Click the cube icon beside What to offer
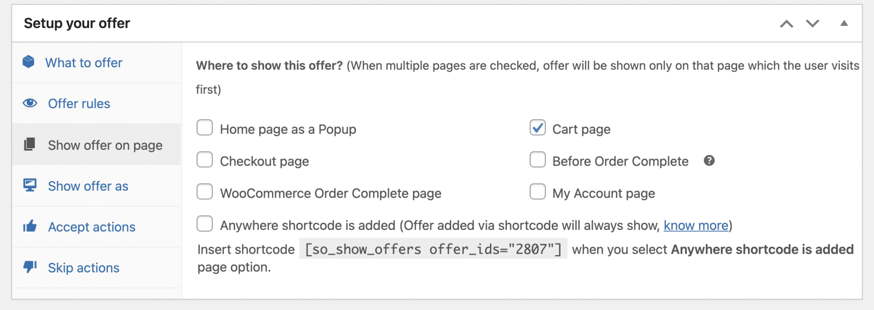This screenshot has height=310, width=874. [29, 62]
